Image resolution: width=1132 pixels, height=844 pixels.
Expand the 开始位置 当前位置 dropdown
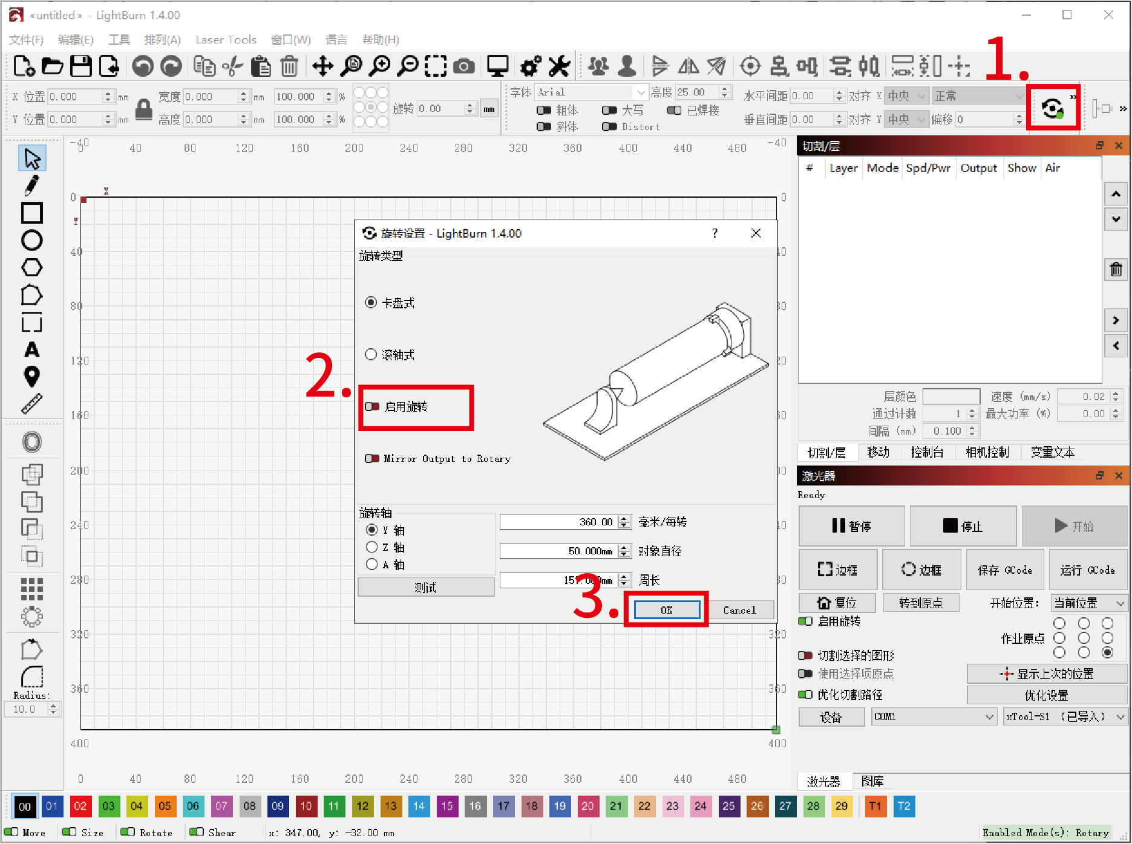(x=1088, y=603)
